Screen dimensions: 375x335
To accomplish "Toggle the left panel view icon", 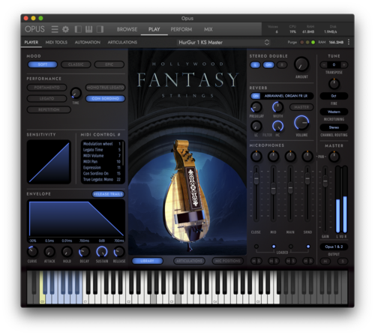I will click(78, 29).
